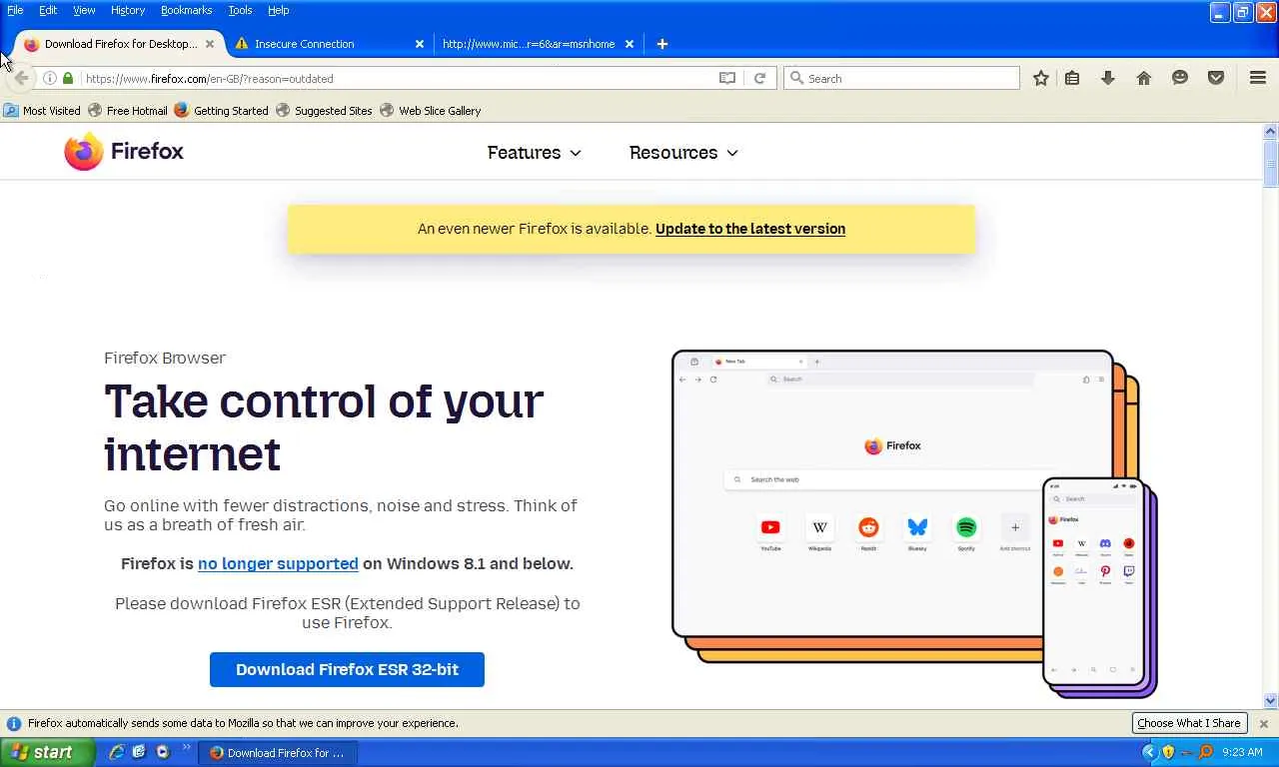Screen dimensions: 1279x767
Task: Open the Bookmarks menu
Action: click(x=186, y=10)
